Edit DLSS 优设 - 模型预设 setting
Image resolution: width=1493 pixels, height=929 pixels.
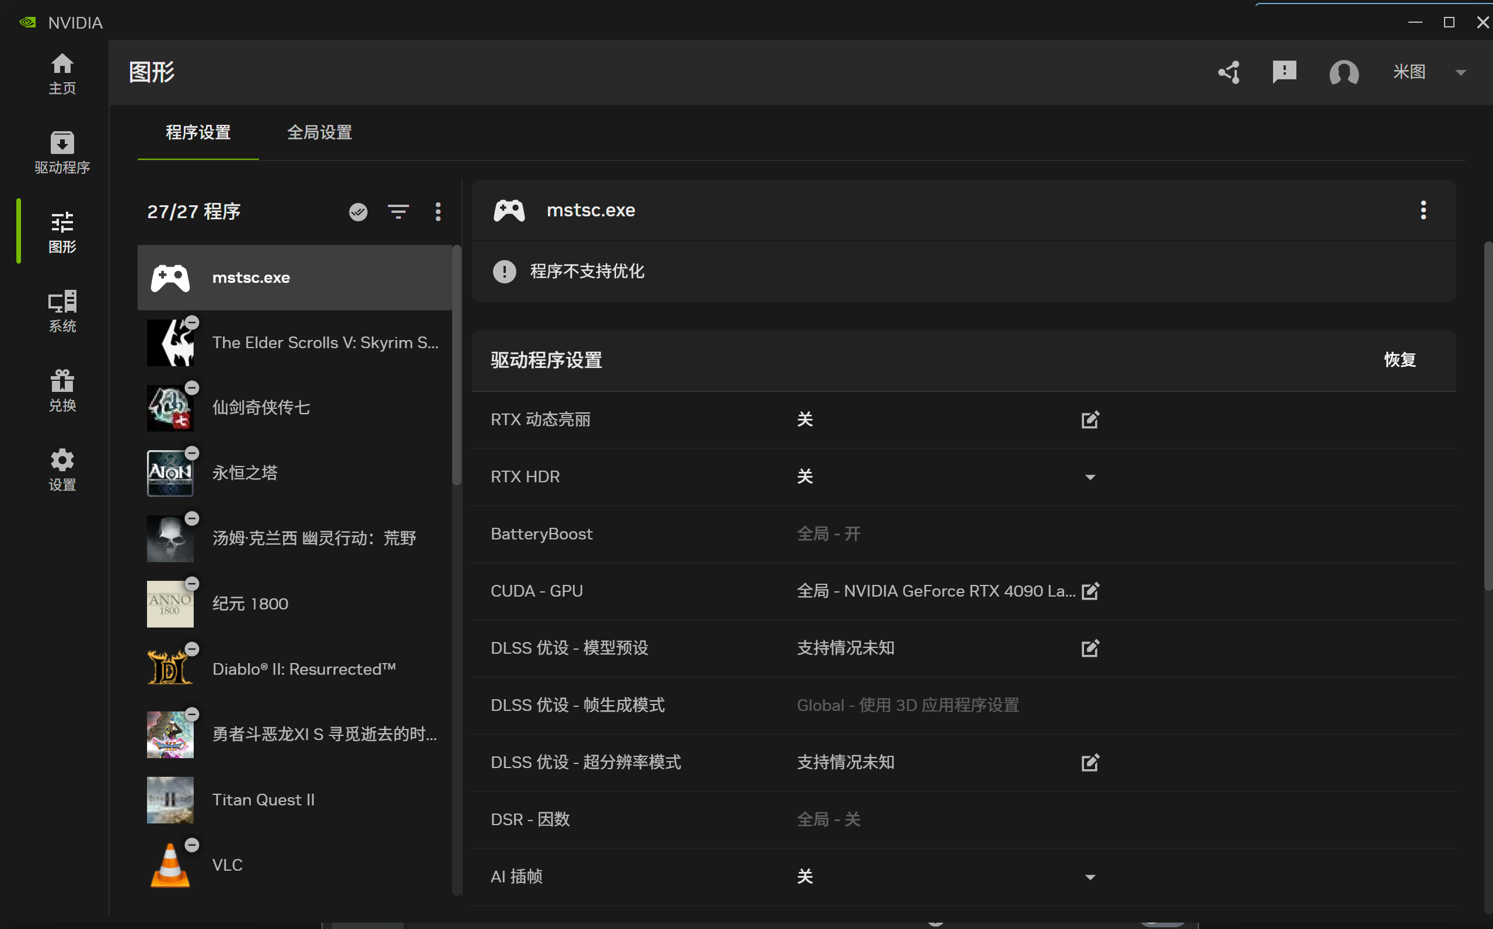click(1090, 648)
